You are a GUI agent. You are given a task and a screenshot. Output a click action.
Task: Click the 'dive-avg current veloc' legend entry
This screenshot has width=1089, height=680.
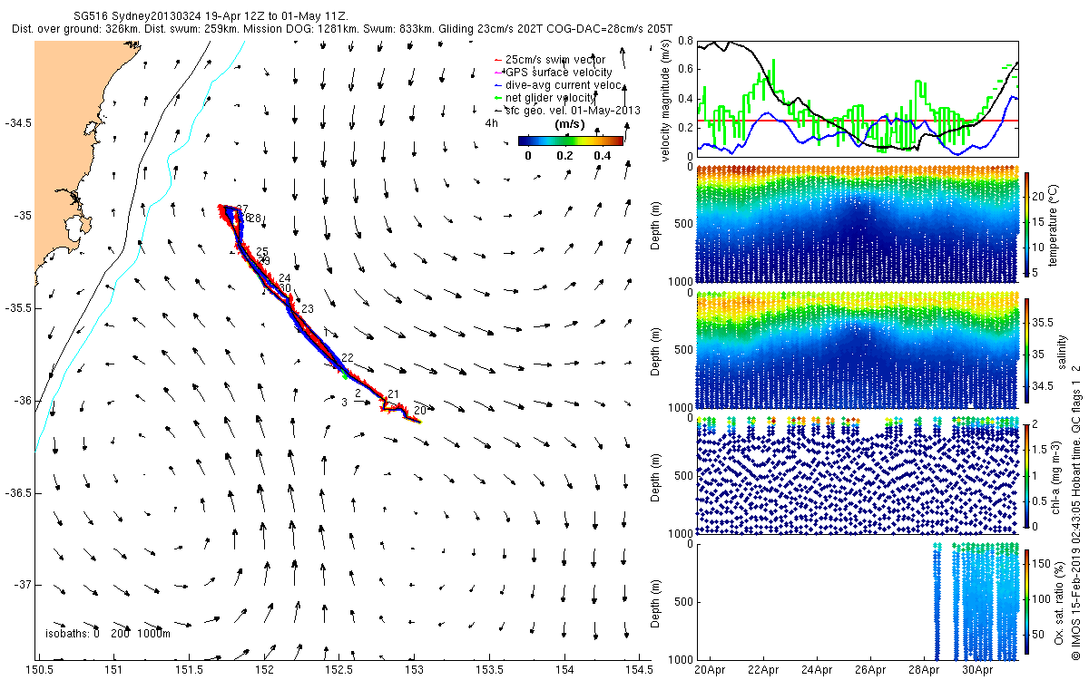point(556,85)
